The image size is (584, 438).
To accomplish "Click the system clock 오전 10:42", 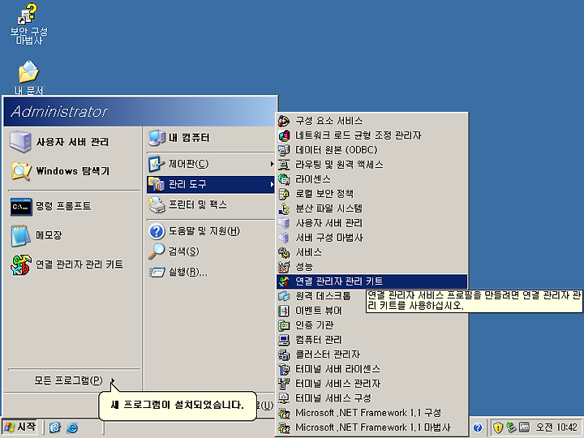I will (x=556, y=427).
